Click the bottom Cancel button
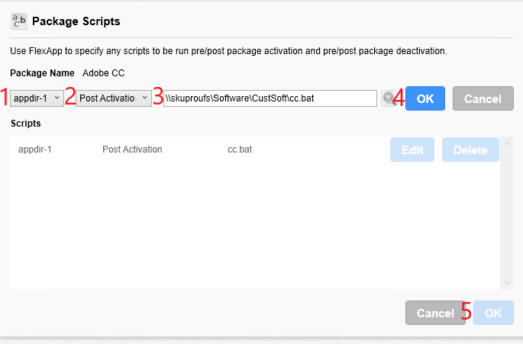The height and width of the screenshot is (344, 523). pyautogui.click(x=435, y=313)
